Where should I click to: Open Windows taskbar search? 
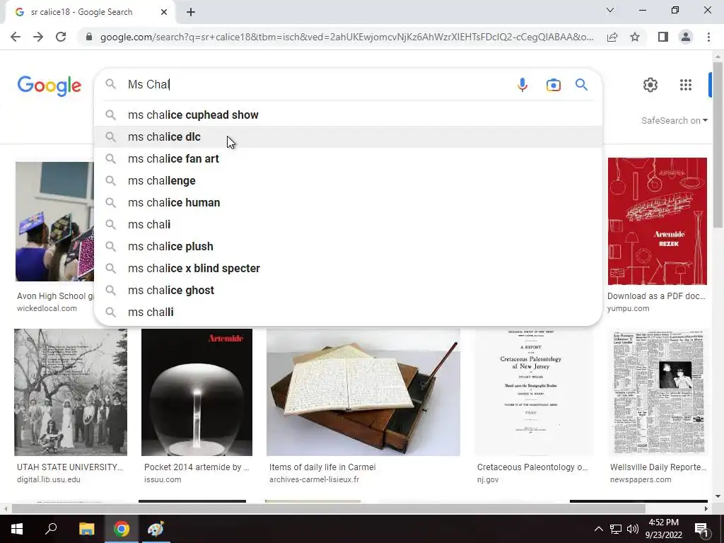(x=51, y=529)
